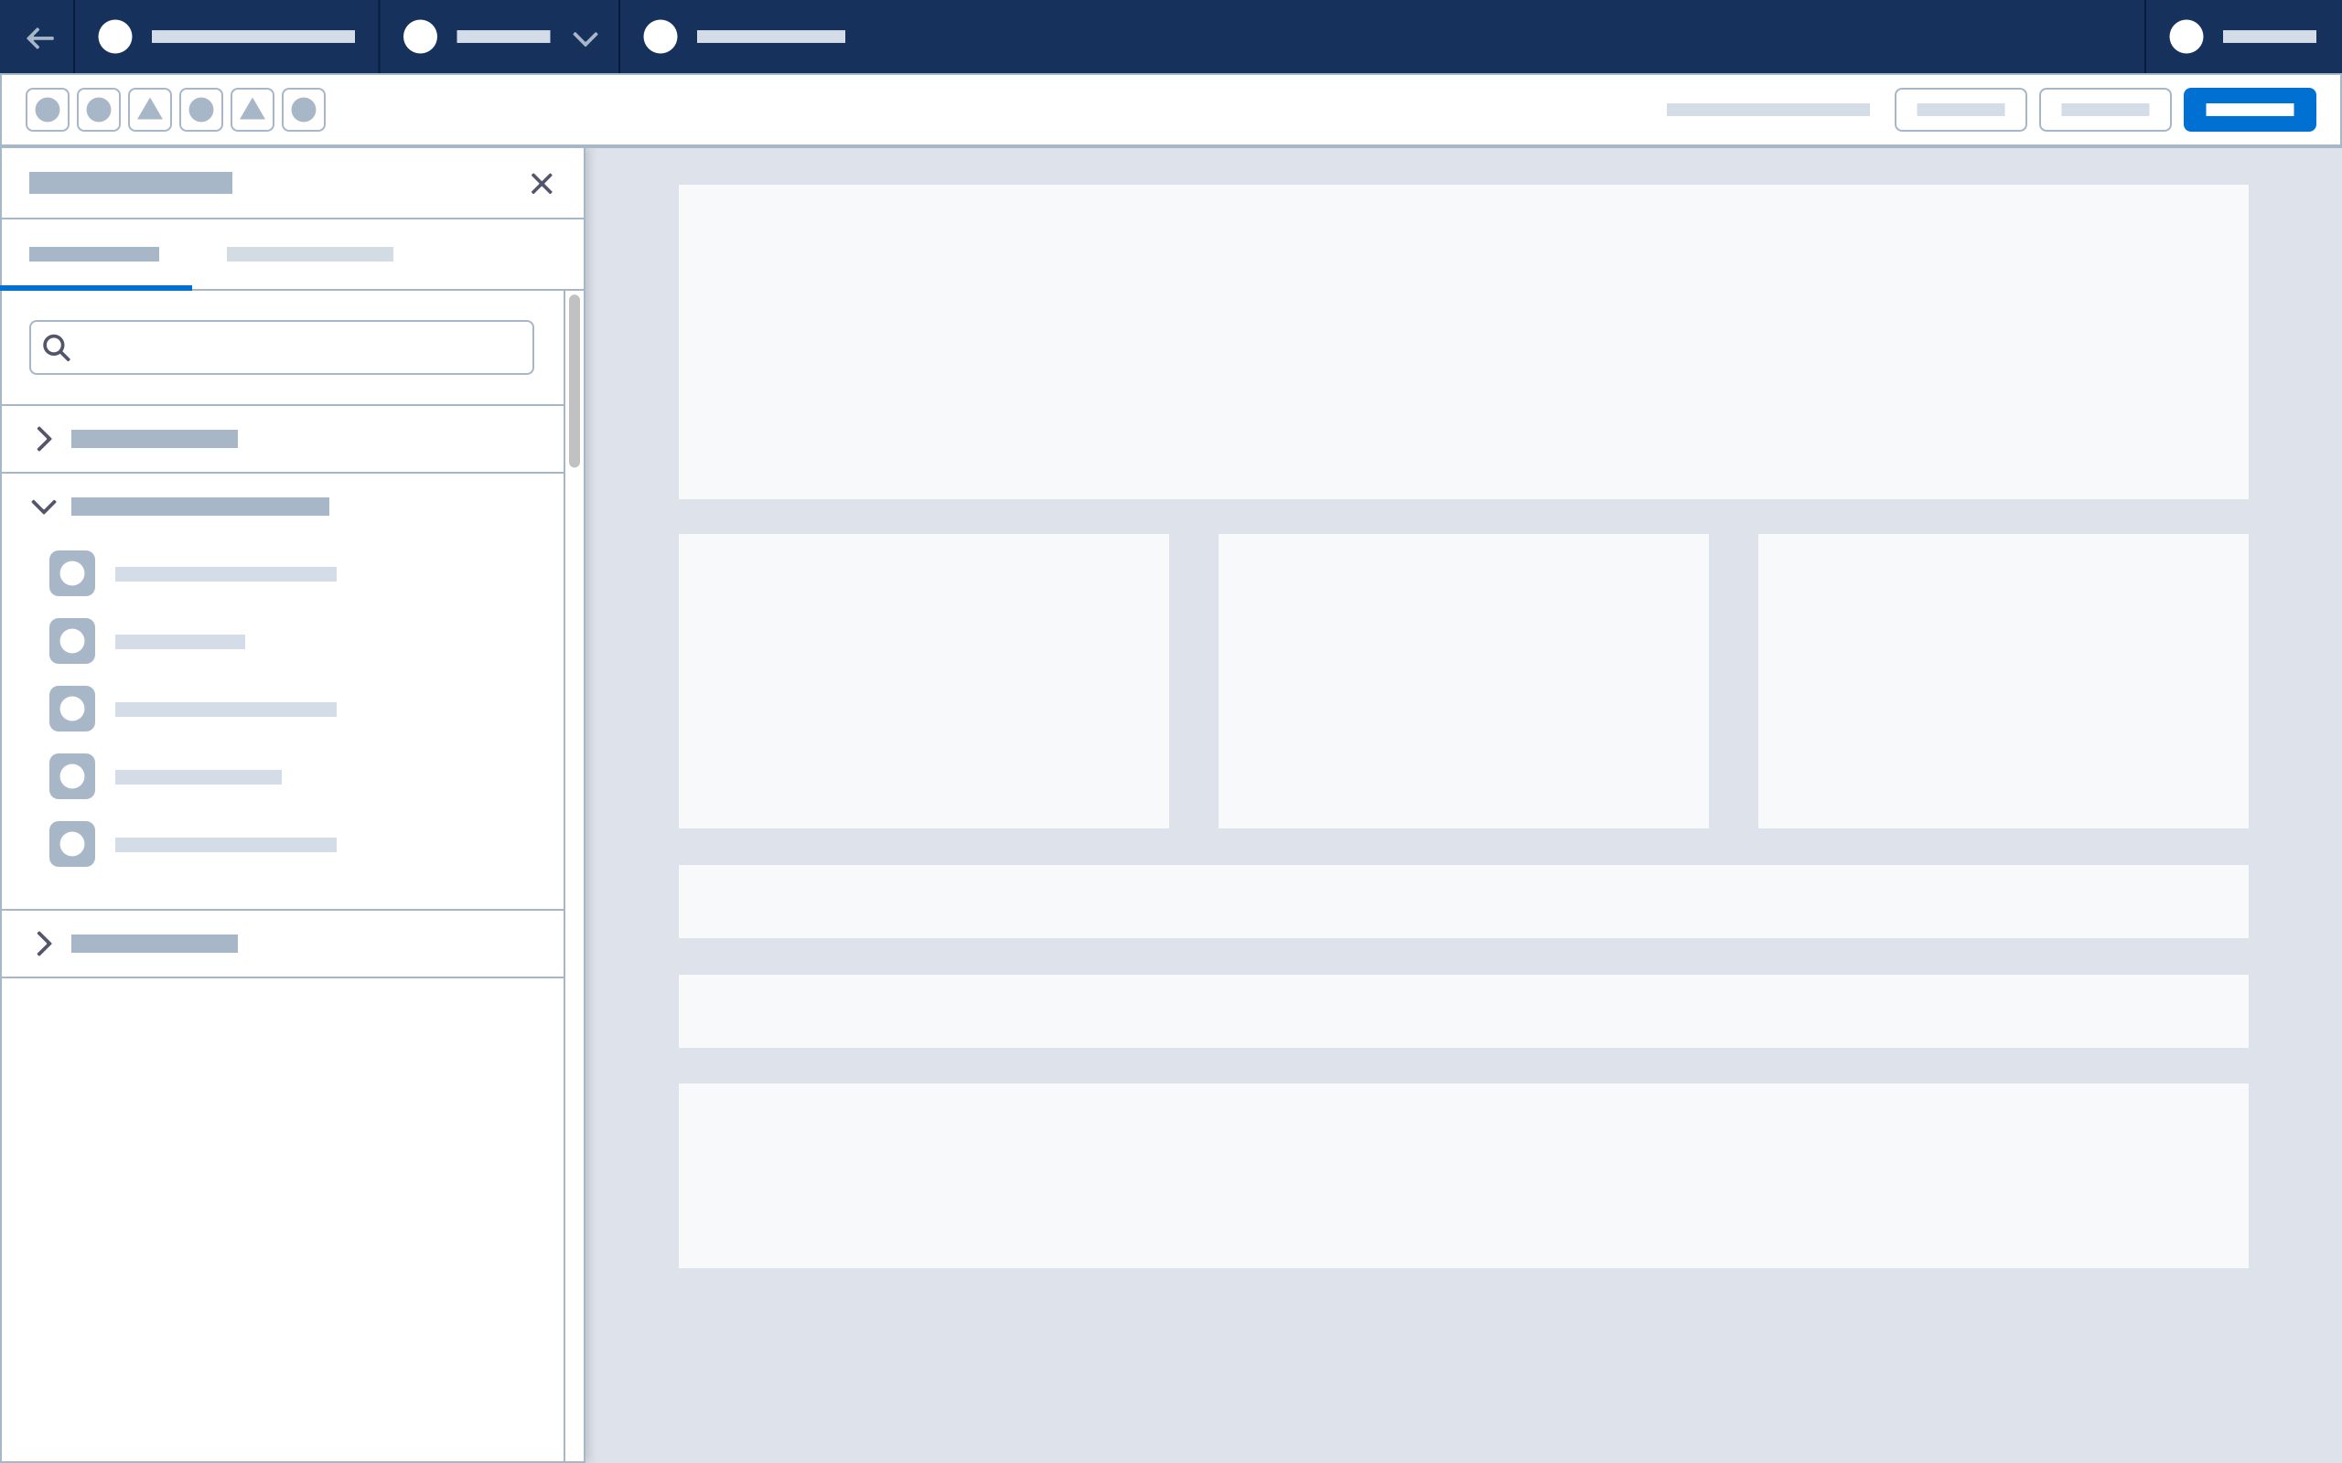Click the first outlined secondary button near the top right
2342x1463 pixels.
[x=1961, y=110]
